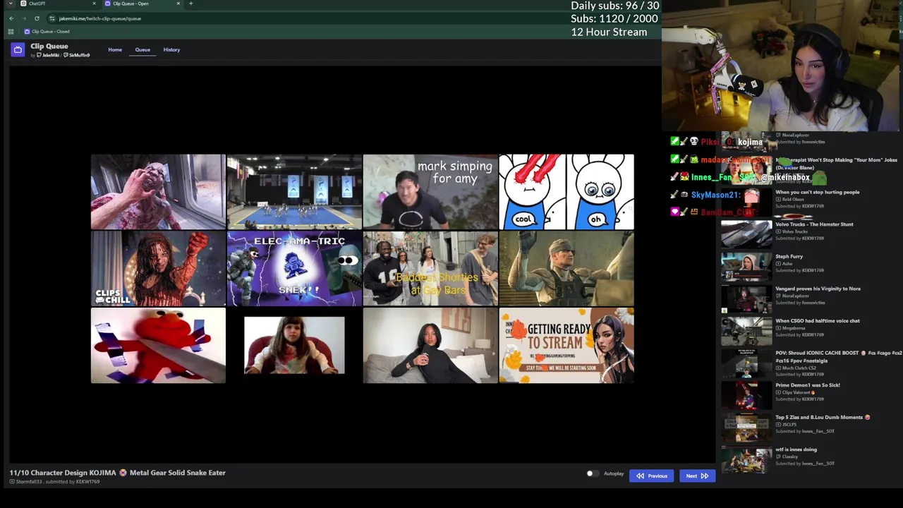Click the Much Clutch CS2 channel name
The height and width of the screenshot is (508, 903).
pos(799,368)
